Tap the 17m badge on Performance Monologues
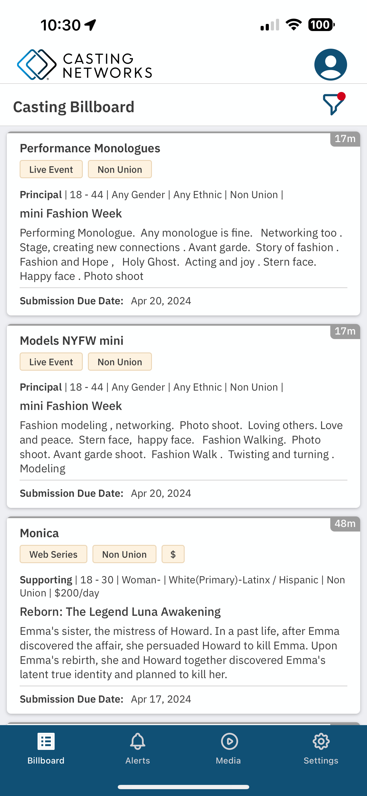This screenshot has width=367, height=796. (345, 139)
